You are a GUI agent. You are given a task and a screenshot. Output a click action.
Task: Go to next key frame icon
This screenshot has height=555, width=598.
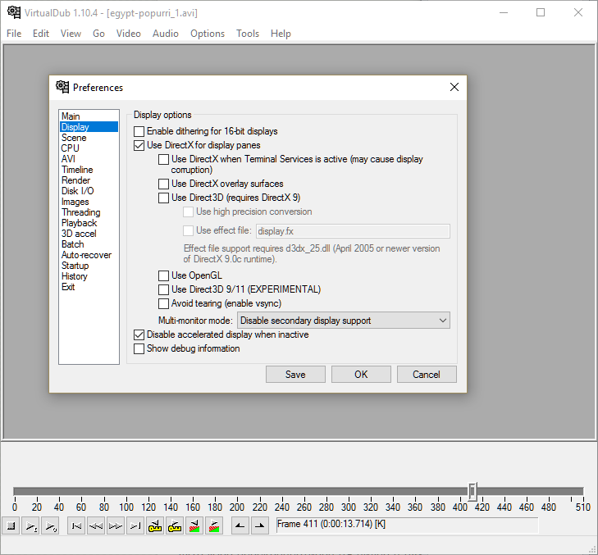coord(175,526)
